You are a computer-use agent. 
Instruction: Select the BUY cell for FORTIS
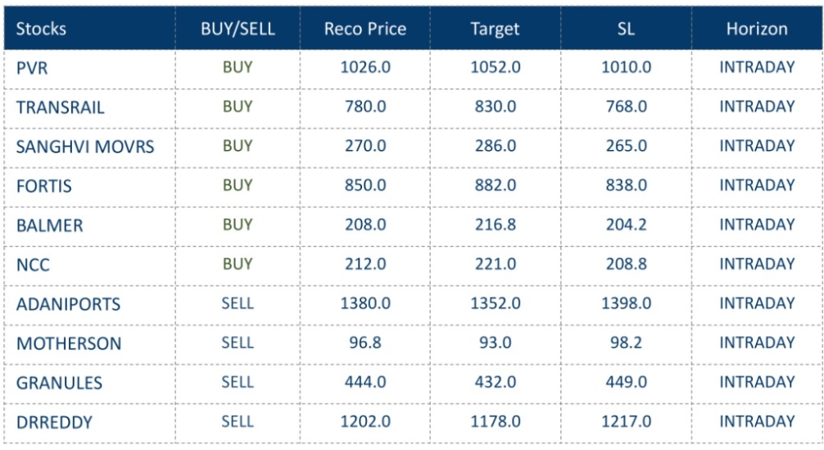(238, 185)
